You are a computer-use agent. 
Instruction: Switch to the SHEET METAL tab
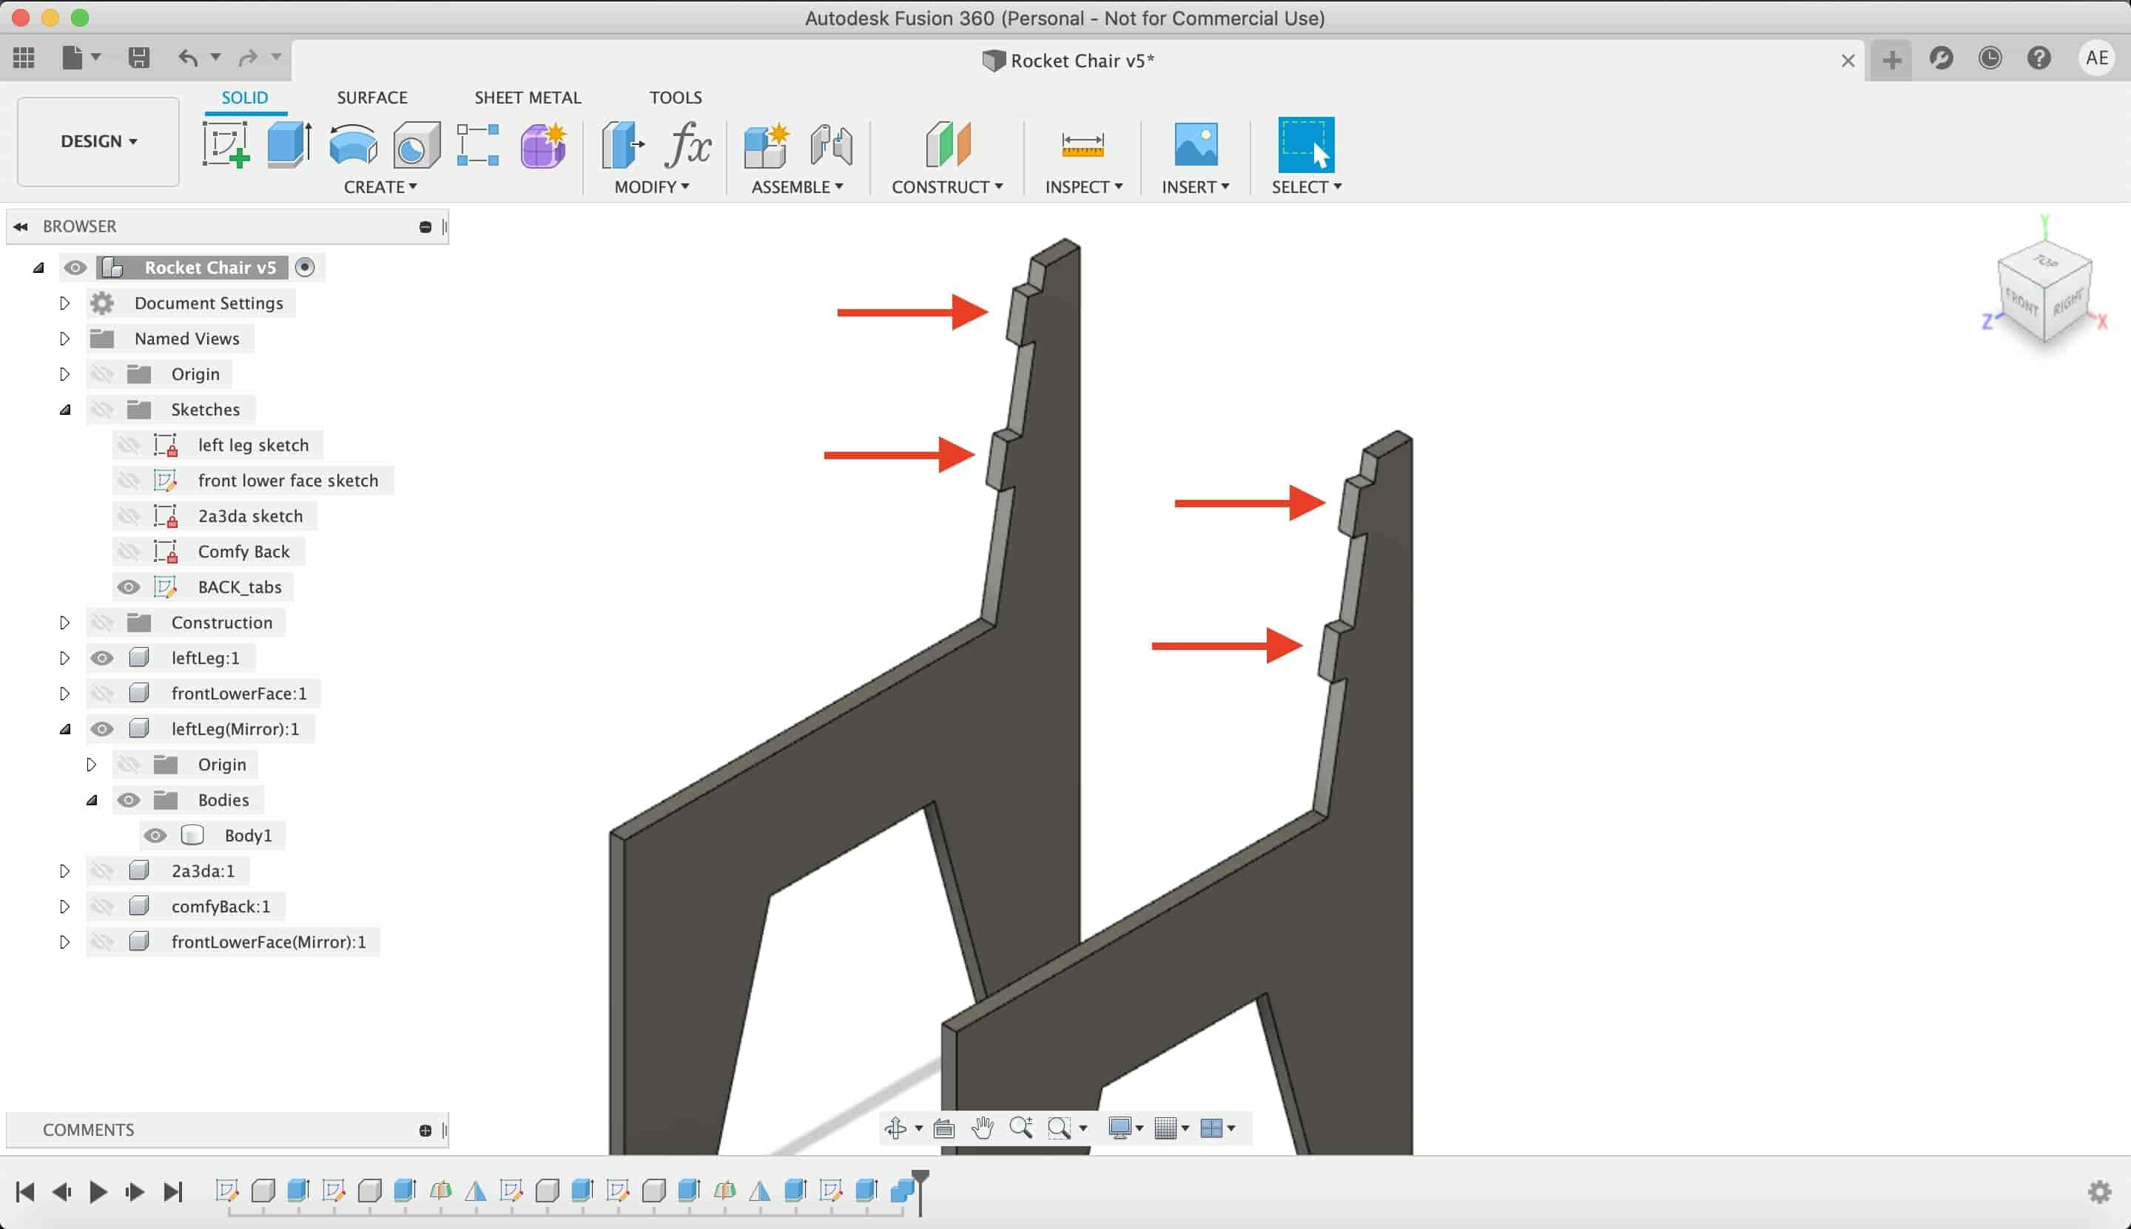pos(528,97)
